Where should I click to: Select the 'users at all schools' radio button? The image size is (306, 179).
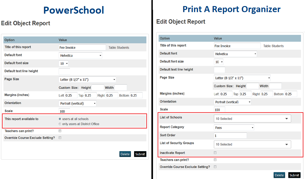pos(60,119)
